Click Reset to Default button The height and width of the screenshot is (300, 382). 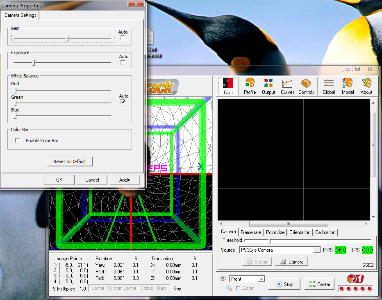point(70,161)
